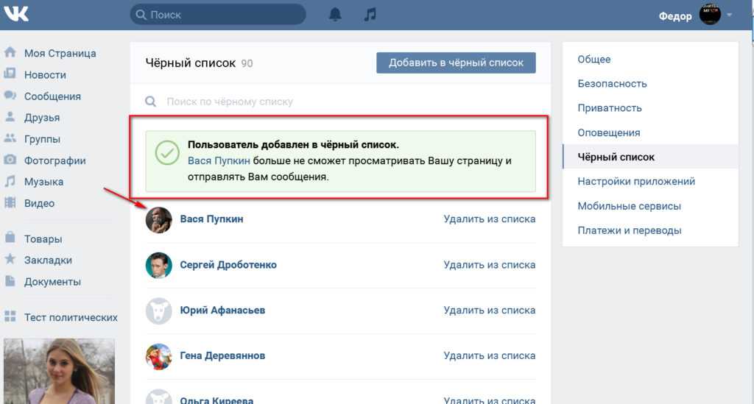This screenshot has height=404, width=754.
Task: Click the apps grid icon beside Тест политических
Action: coord(10,316)
